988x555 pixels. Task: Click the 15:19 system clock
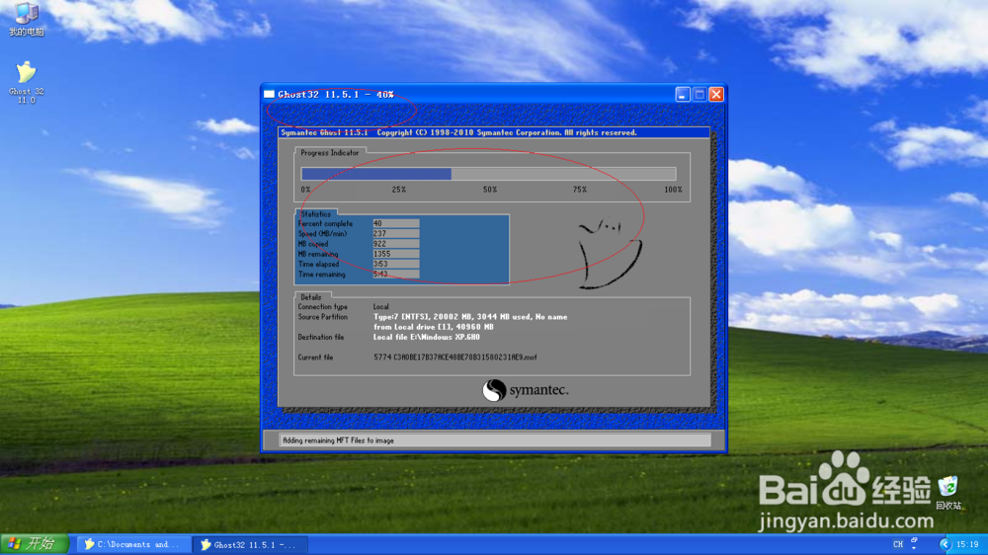tap(967, 544)
